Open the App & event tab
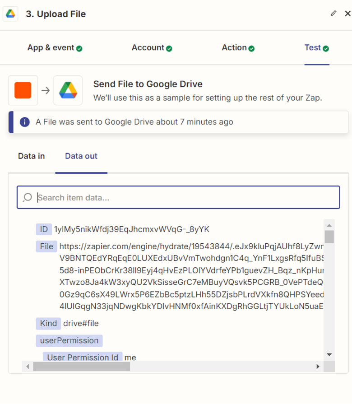This screenshot has height=404, width=352. [51, 48]
